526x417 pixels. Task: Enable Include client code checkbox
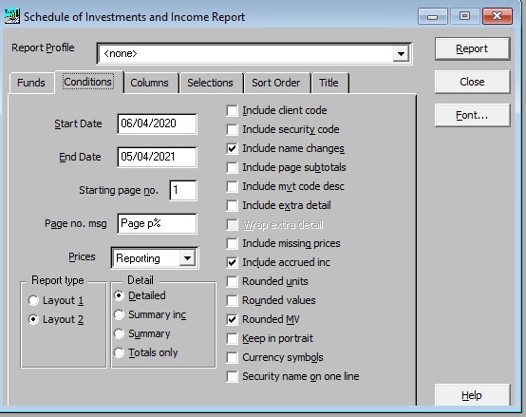[x=232, y=110]
